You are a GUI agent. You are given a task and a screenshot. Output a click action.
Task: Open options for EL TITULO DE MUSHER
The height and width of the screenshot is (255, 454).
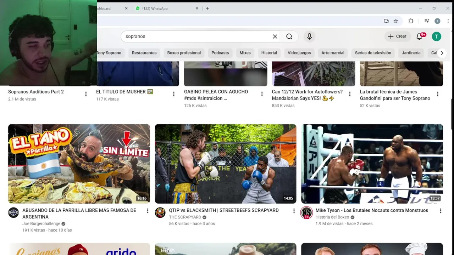pos(174,94)
